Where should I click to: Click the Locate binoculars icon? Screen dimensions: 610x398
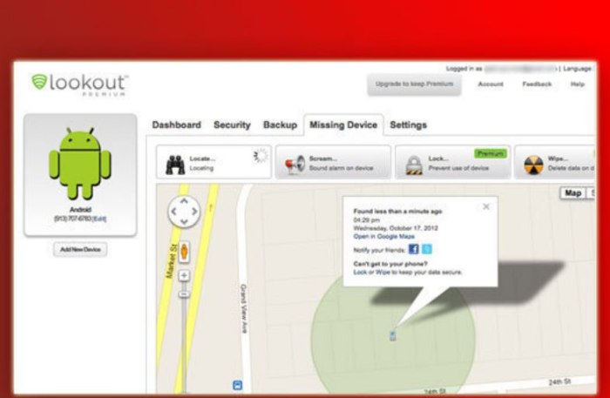(175, 165)
